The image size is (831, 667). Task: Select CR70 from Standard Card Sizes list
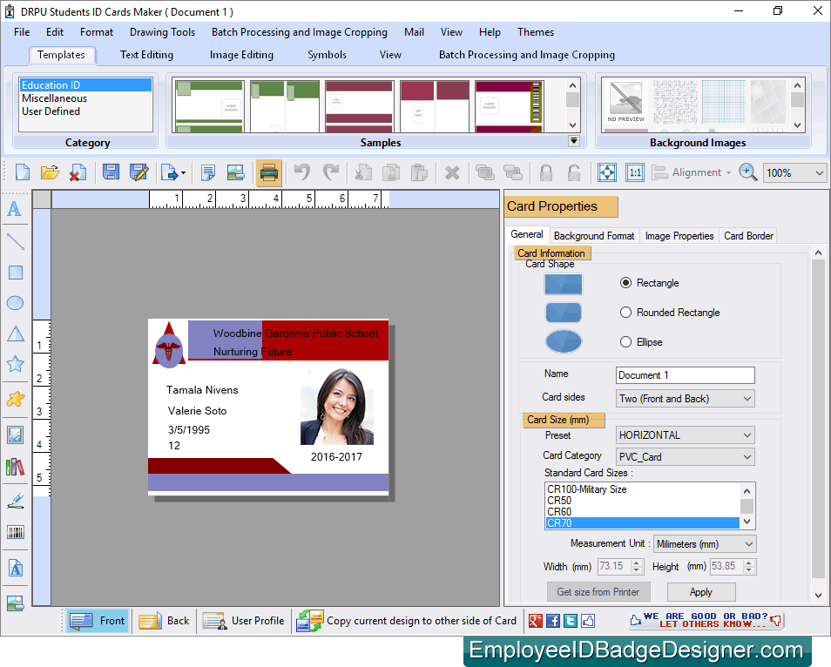click(645, 522)
